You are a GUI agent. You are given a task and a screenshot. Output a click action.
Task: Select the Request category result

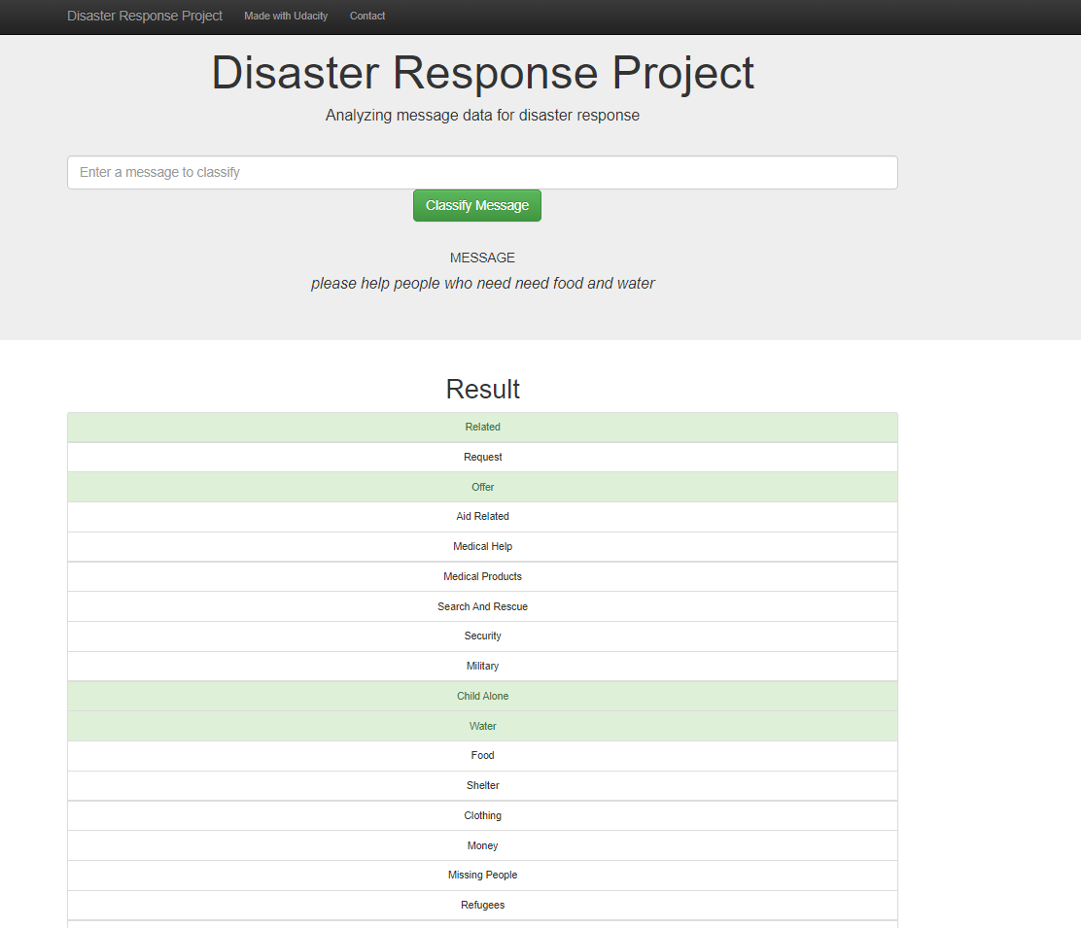pos(482,457)
